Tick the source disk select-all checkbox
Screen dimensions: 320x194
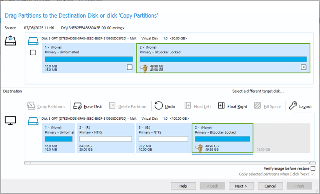33,52
